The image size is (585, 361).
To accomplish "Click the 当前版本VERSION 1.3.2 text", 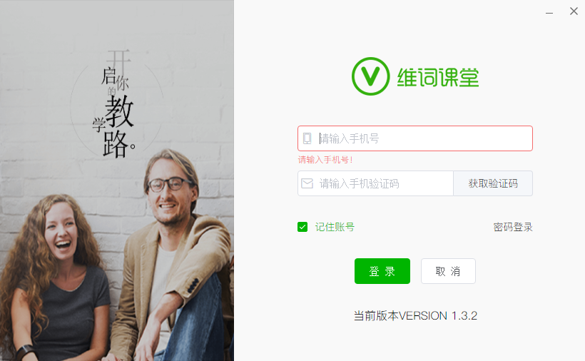I will point(415,315).
